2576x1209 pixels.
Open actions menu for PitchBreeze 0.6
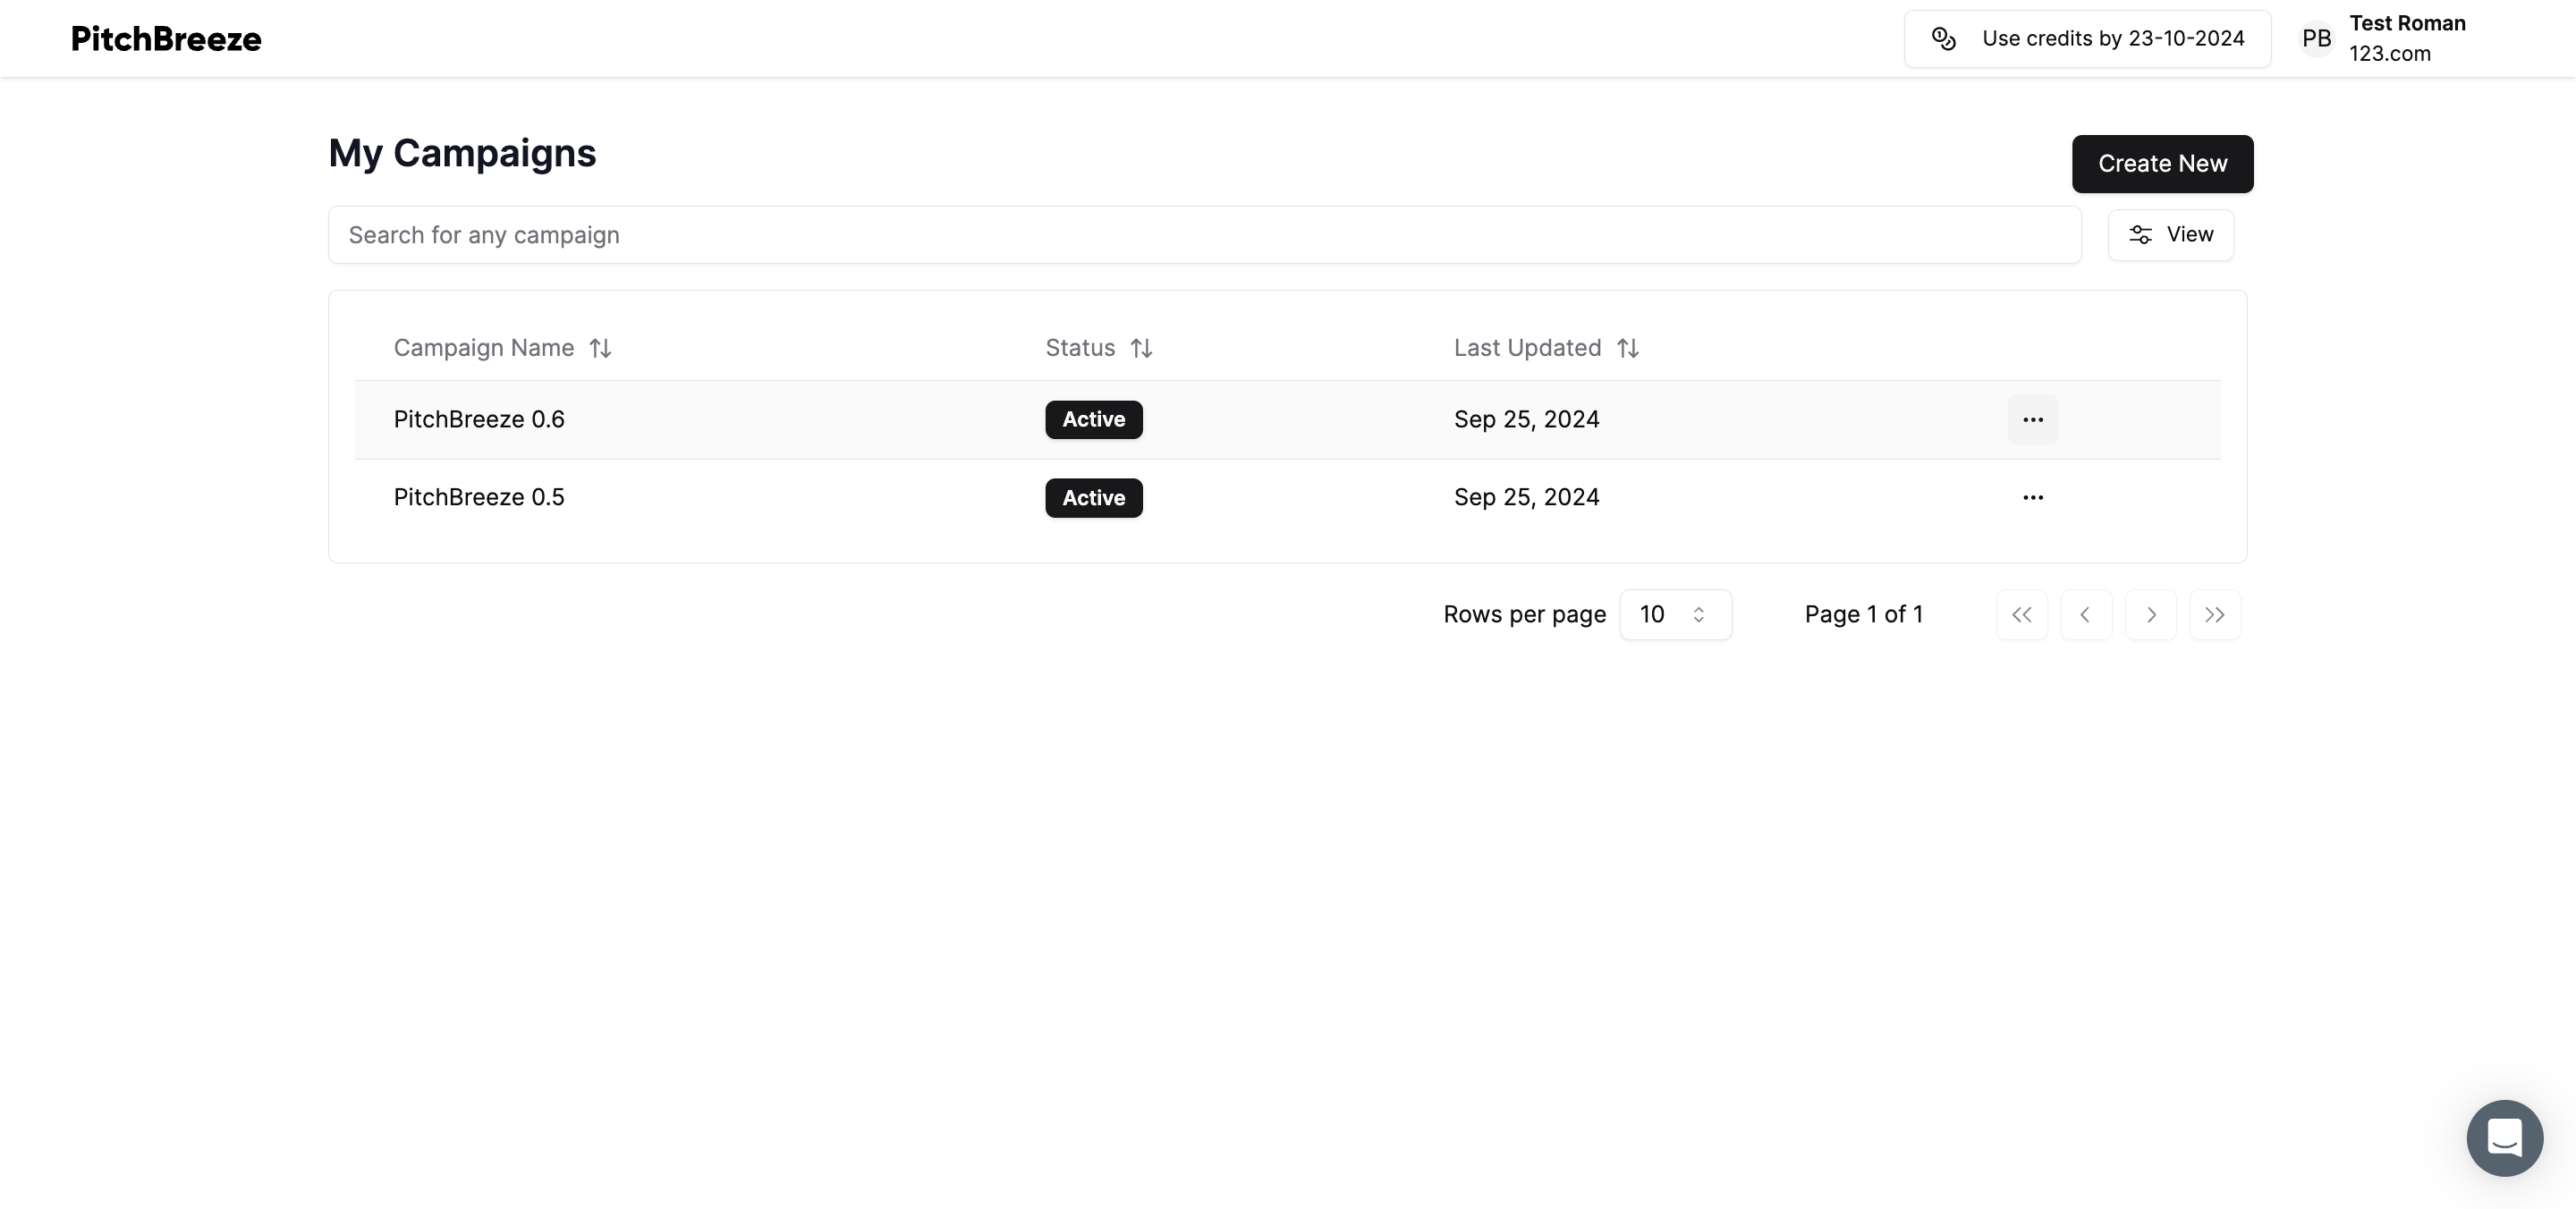coord(2033,420)
